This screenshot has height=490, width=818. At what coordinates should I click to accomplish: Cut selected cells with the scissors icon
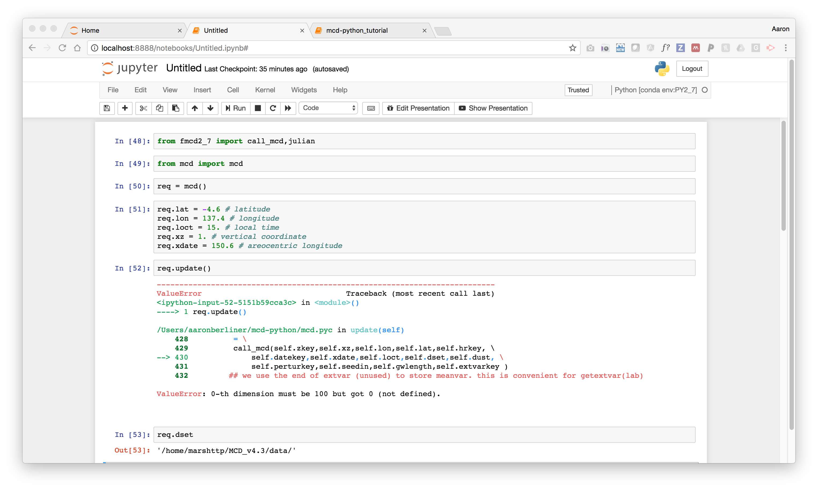click(143, 108)
